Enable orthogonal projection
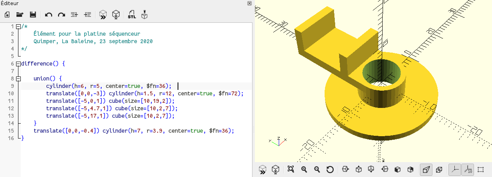The width and height of the screenshot is (492, 177). tap(439, 170)
